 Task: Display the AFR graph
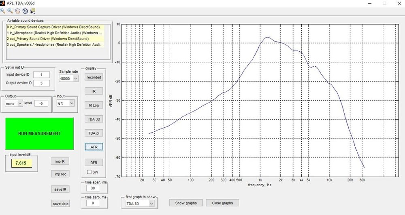(x=94, y=147)
